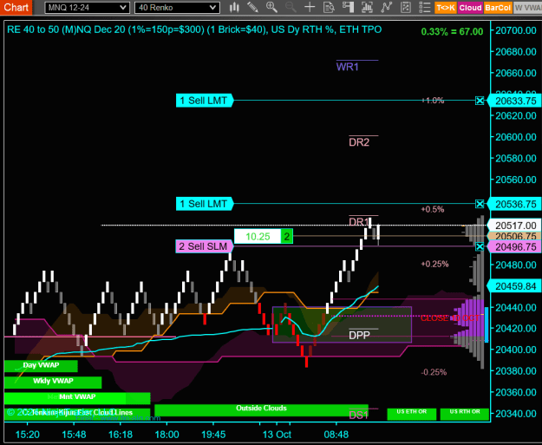Toggle the Cloud button
This screenshot has height=445, width=542.
(x=470, y=8)
